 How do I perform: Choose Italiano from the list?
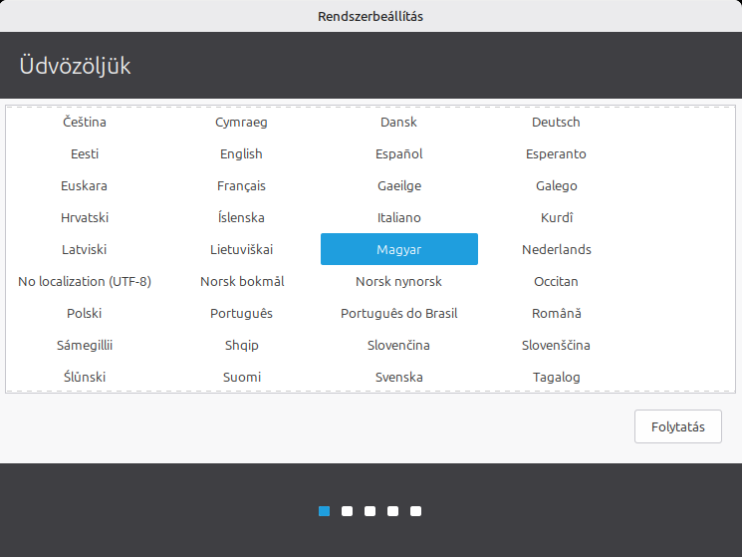pyautogui.click(x=398, y=217)
